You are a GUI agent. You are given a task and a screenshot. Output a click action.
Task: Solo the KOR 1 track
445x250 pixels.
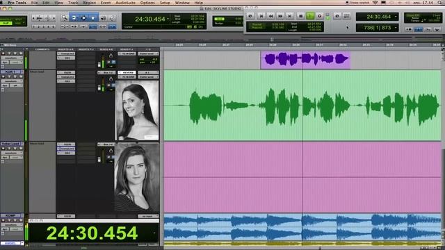[15, 76]
